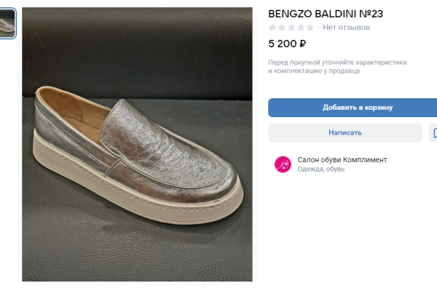Click the second rating star
This screenshot has height=291, width=437.
point(282,28)
